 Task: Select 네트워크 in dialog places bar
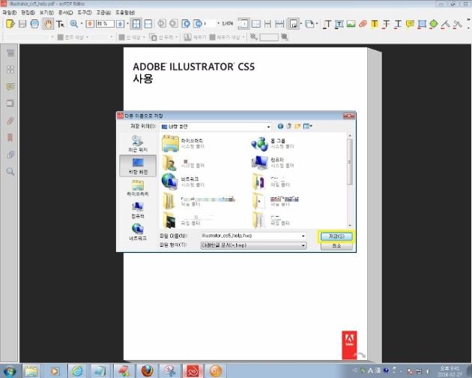point(138,232)
